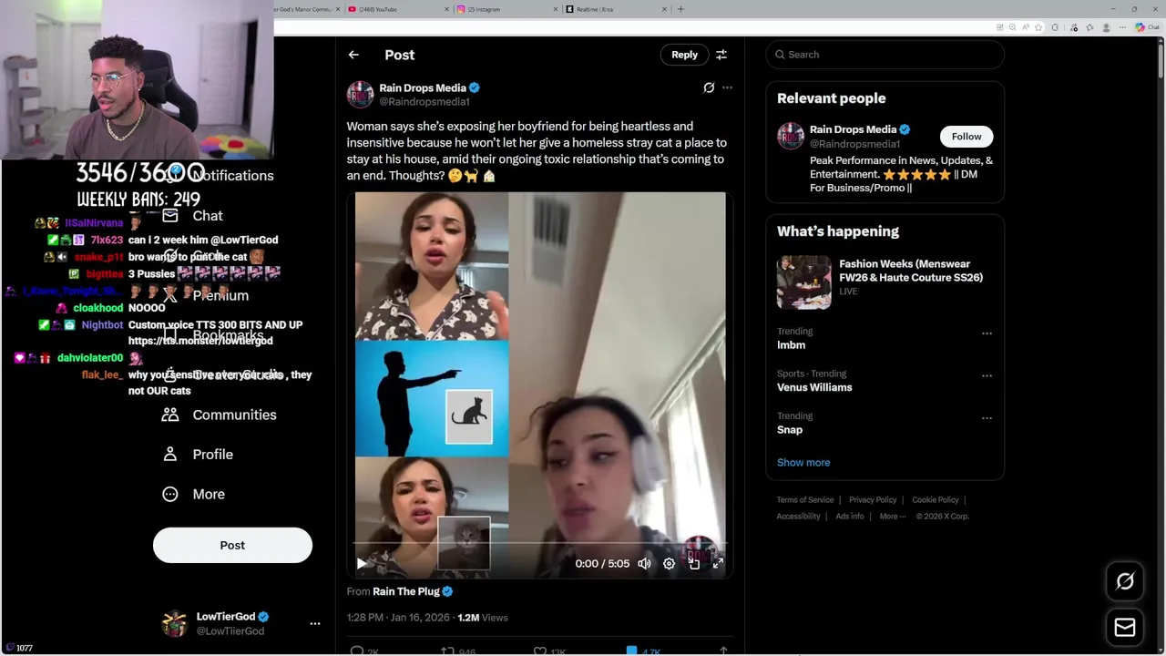
Task: Open the lmbm trending topic
Action: point(791,345)
